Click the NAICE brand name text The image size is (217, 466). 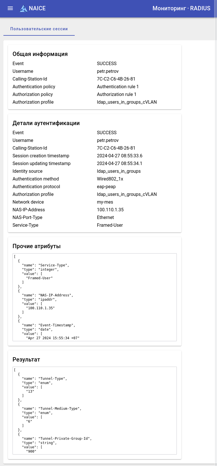click(37, 8)
